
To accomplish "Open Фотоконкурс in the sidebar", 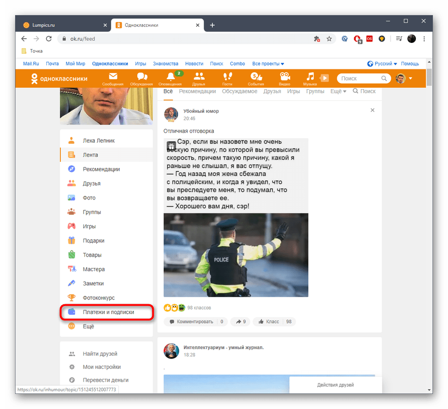I will 106,298.
